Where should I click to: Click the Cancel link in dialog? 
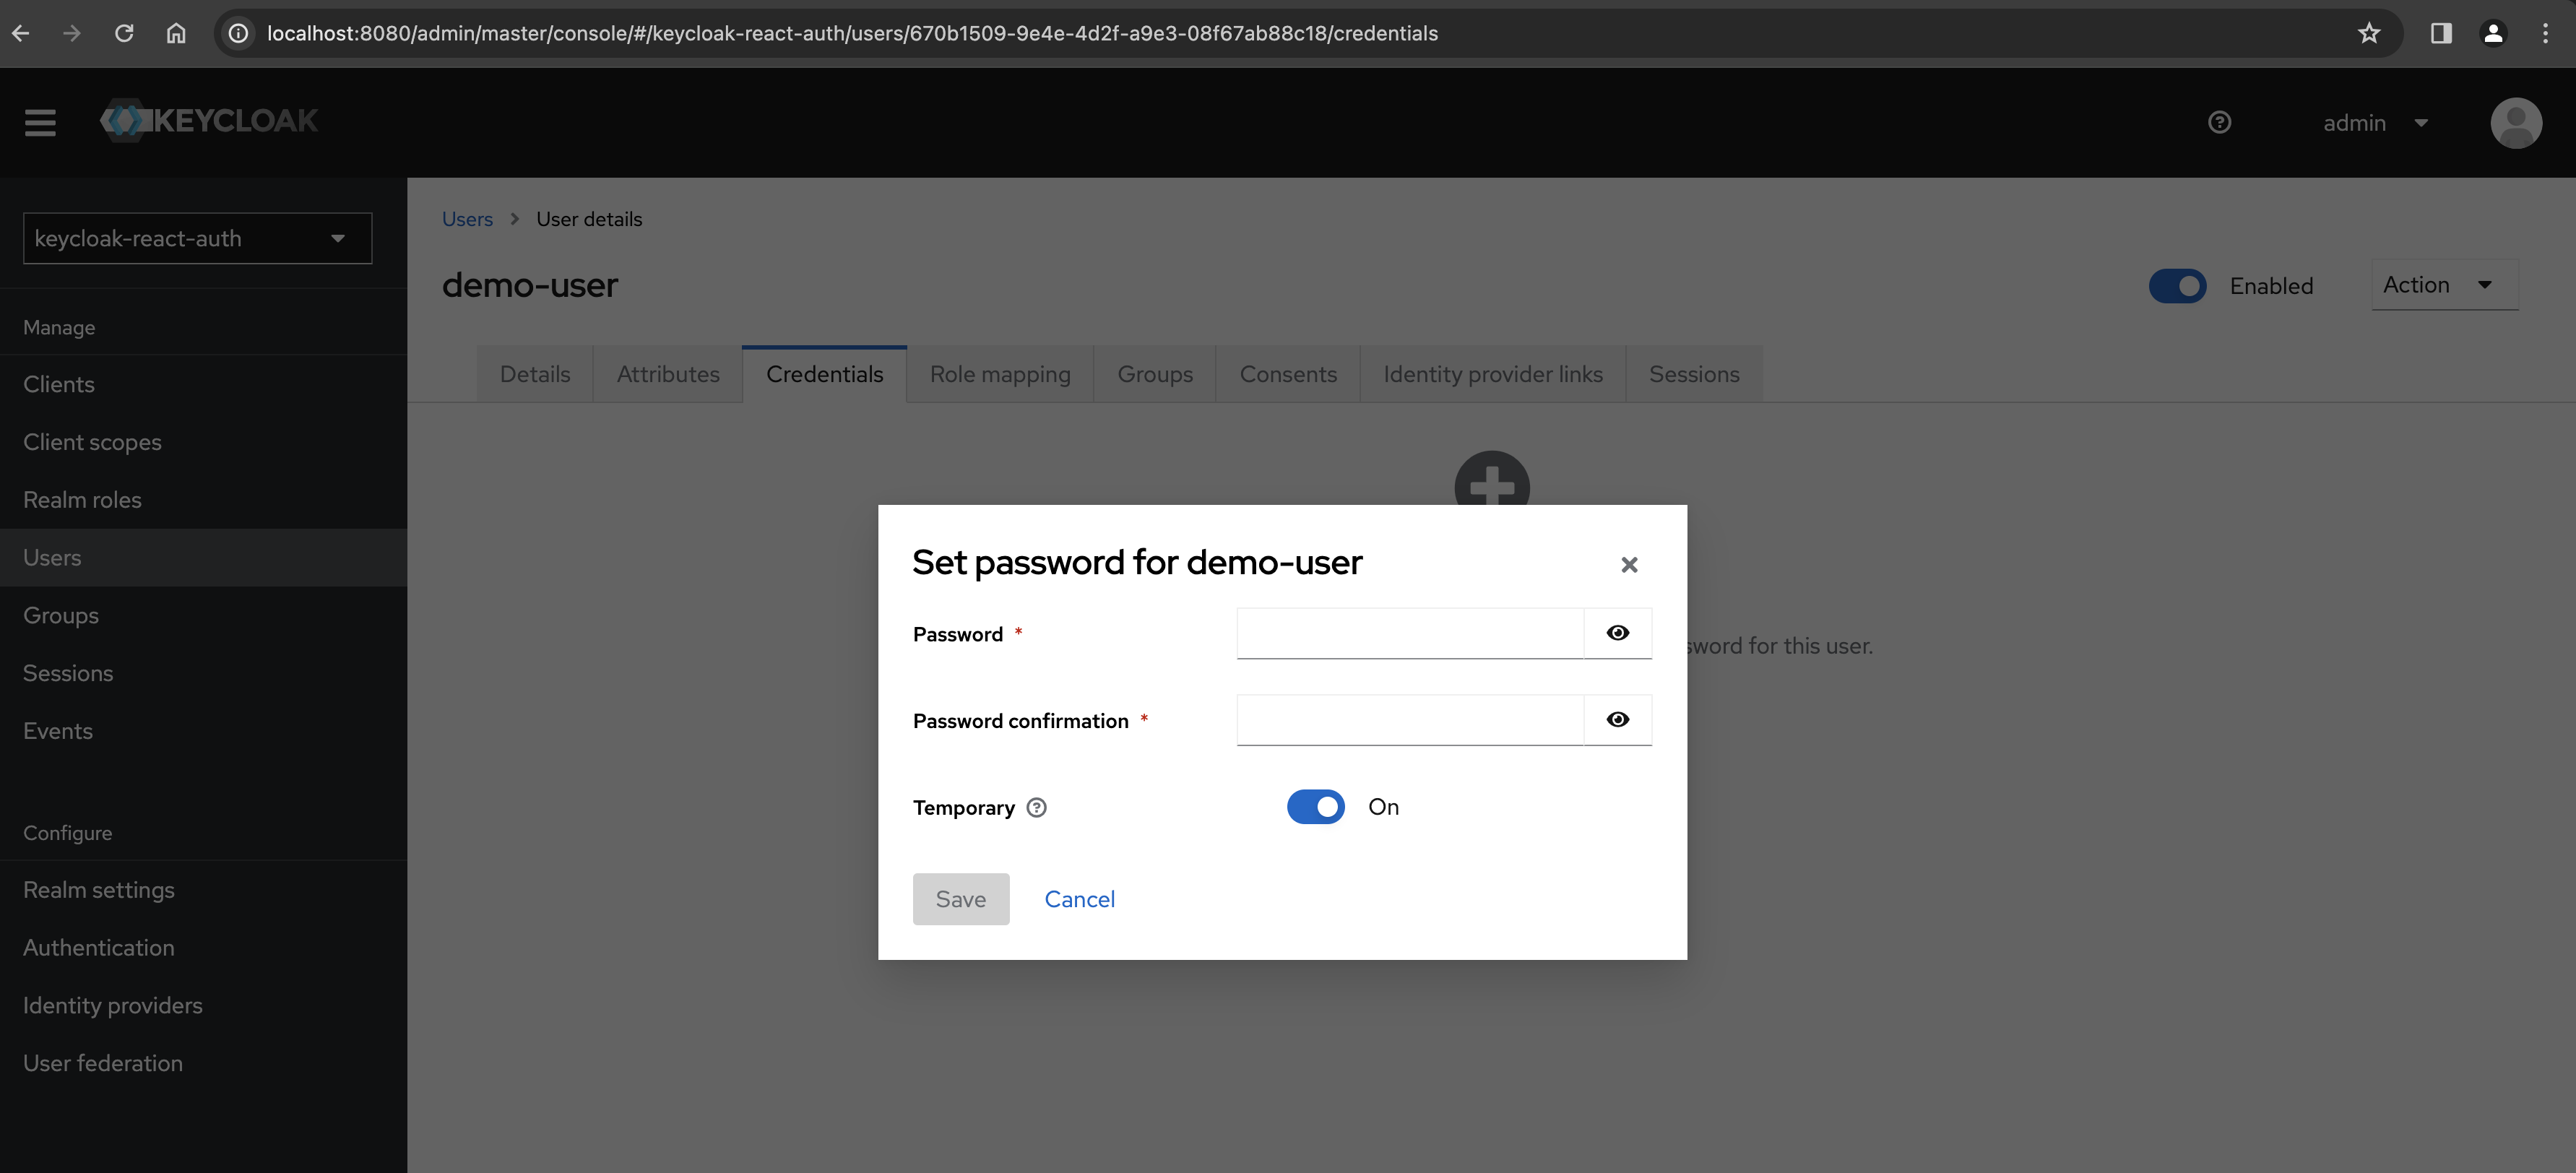point(1079,899)
